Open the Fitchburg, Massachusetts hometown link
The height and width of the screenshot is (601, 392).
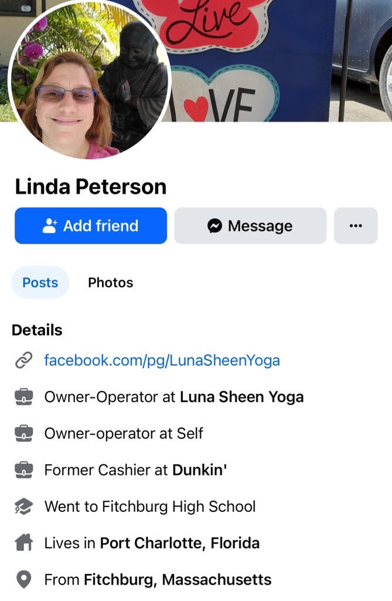click(178, 579)
